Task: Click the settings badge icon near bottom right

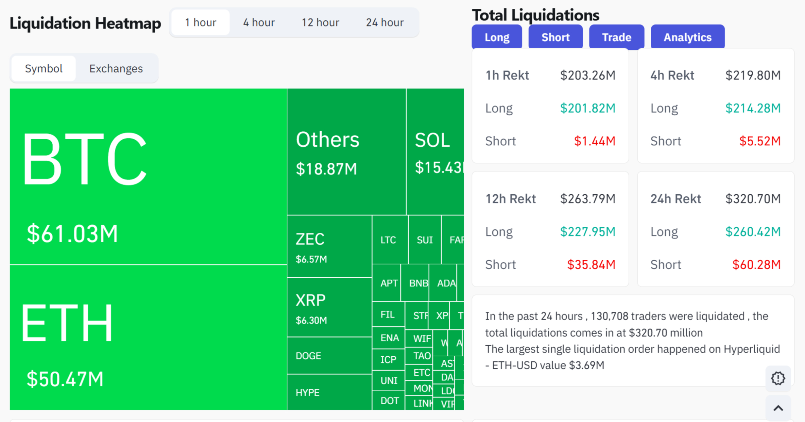Action: tap(777, 378)
